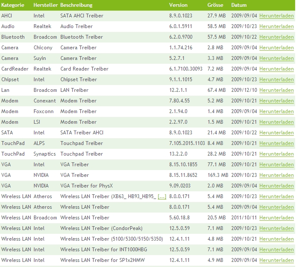Click the version 12.2.1.1
296x267 pixels.
(178, 90)
